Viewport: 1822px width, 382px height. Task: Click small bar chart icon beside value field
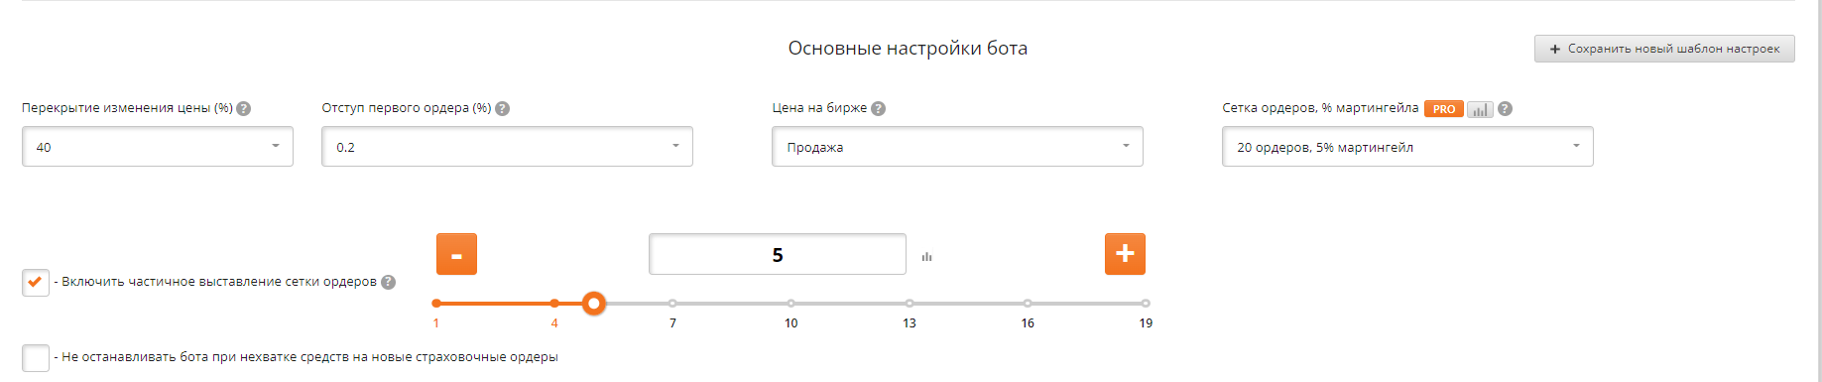coord(926,257)
